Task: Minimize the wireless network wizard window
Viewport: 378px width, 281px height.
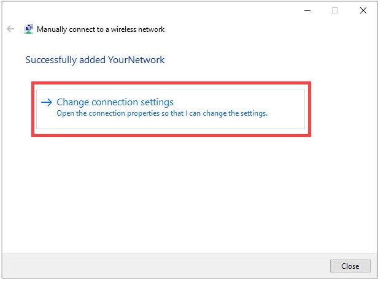Action: coord(307,10)
